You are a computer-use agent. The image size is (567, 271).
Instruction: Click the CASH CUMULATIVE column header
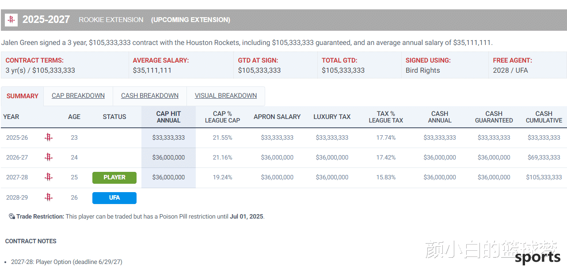[x=544, y=117]
